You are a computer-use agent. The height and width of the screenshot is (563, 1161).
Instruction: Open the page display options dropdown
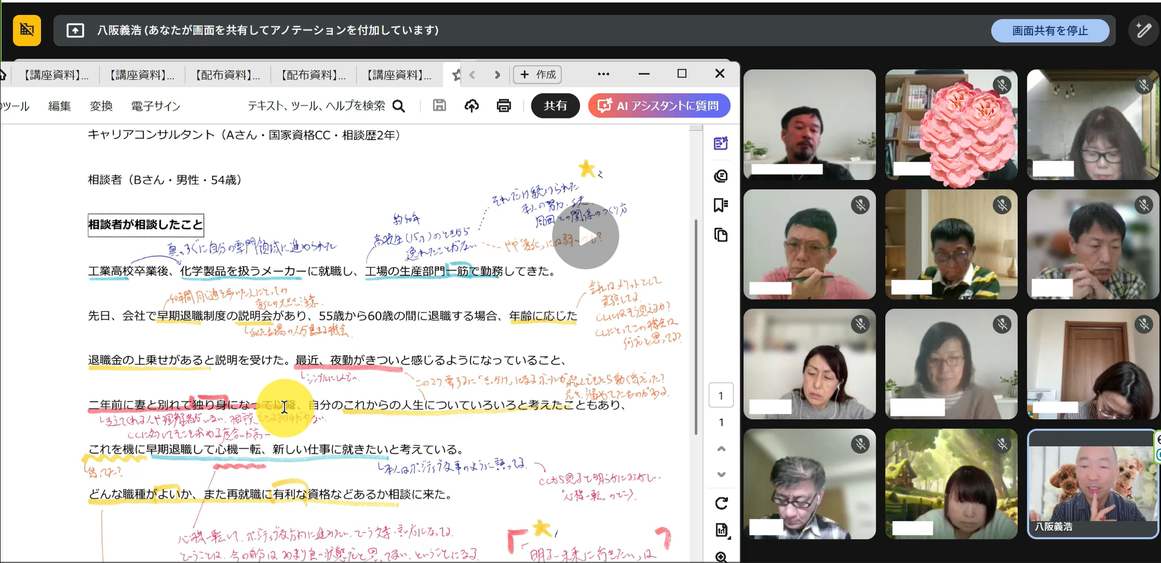tap(721, 530)
